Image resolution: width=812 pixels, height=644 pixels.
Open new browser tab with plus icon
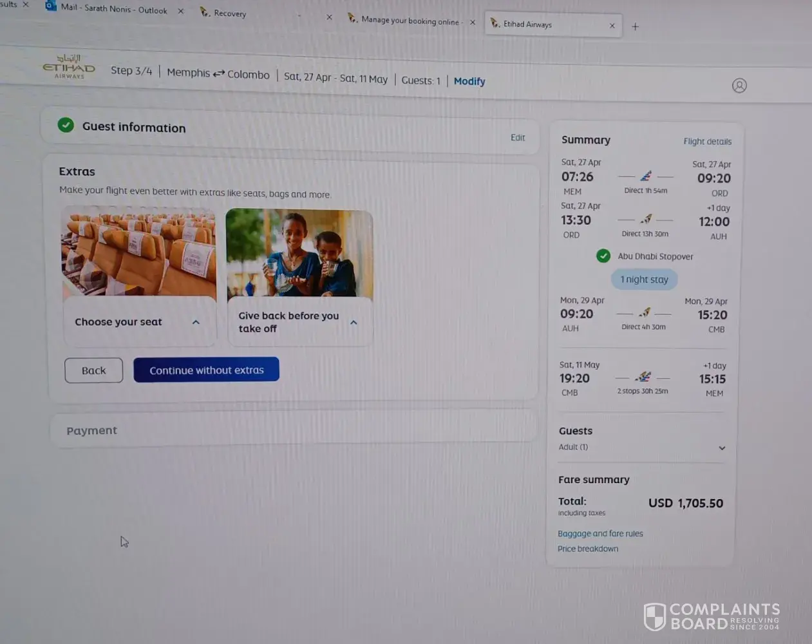(635, 26)
